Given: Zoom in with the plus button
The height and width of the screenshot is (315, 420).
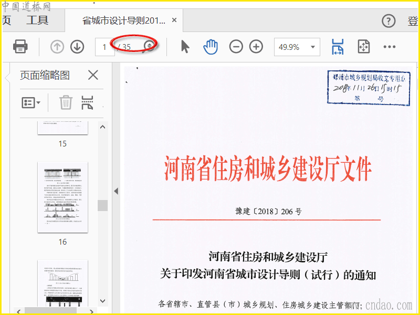Looking at the screenshot, I should tap(256, 47).
